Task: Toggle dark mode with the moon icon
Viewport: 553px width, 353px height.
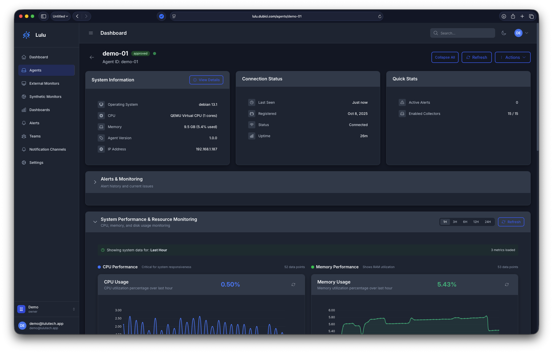Action: pyautogui.click(x=504, y=33)
